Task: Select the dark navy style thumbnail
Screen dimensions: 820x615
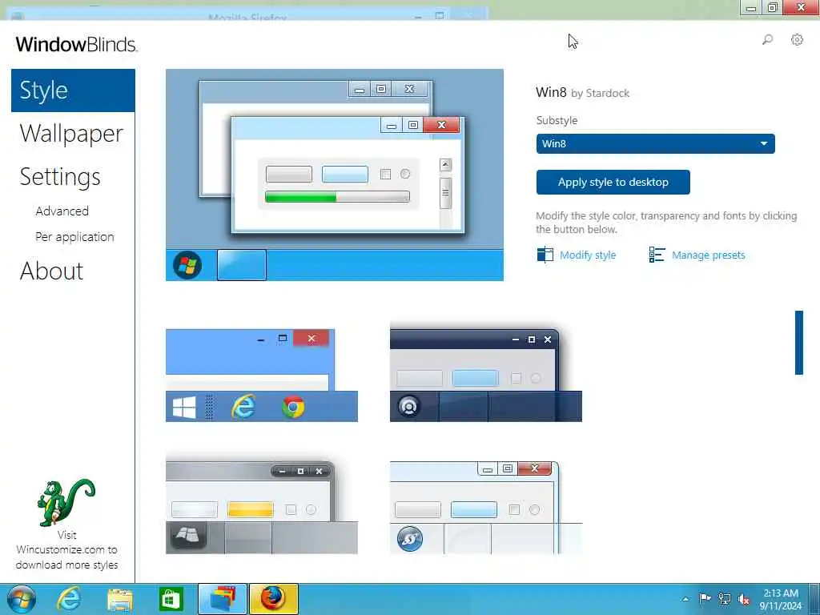Action: pyautogui.click(x=486, y=372)
